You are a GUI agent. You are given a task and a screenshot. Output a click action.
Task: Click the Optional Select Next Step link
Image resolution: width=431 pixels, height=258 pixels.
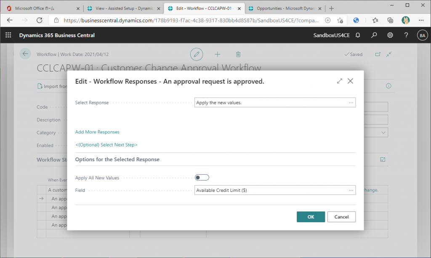tap(106, 145)
